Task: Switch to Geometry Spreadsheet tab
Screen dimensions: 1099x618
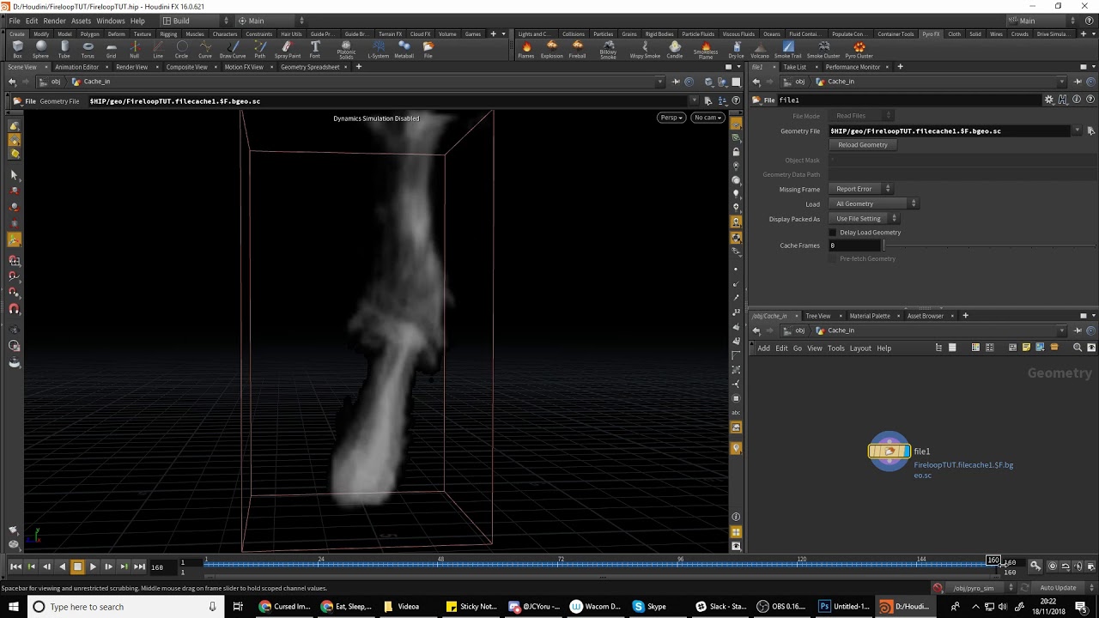Action: [310, 67]
